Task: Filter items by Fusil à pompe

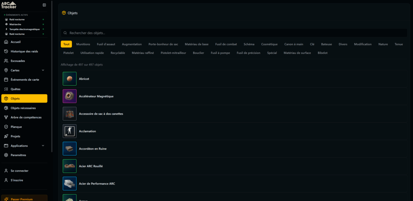Action: point(221,53)
